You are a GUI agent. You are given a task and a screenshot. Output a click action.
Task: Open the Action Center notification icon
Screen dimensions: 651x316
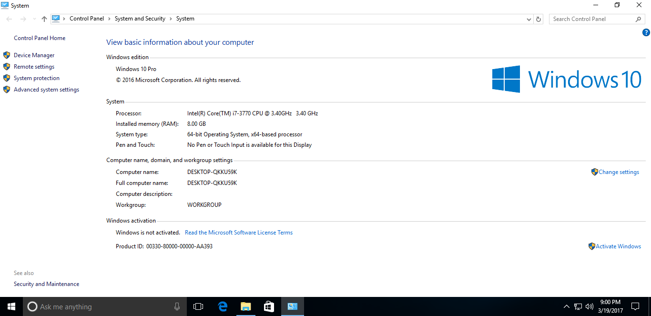(635, 306)
